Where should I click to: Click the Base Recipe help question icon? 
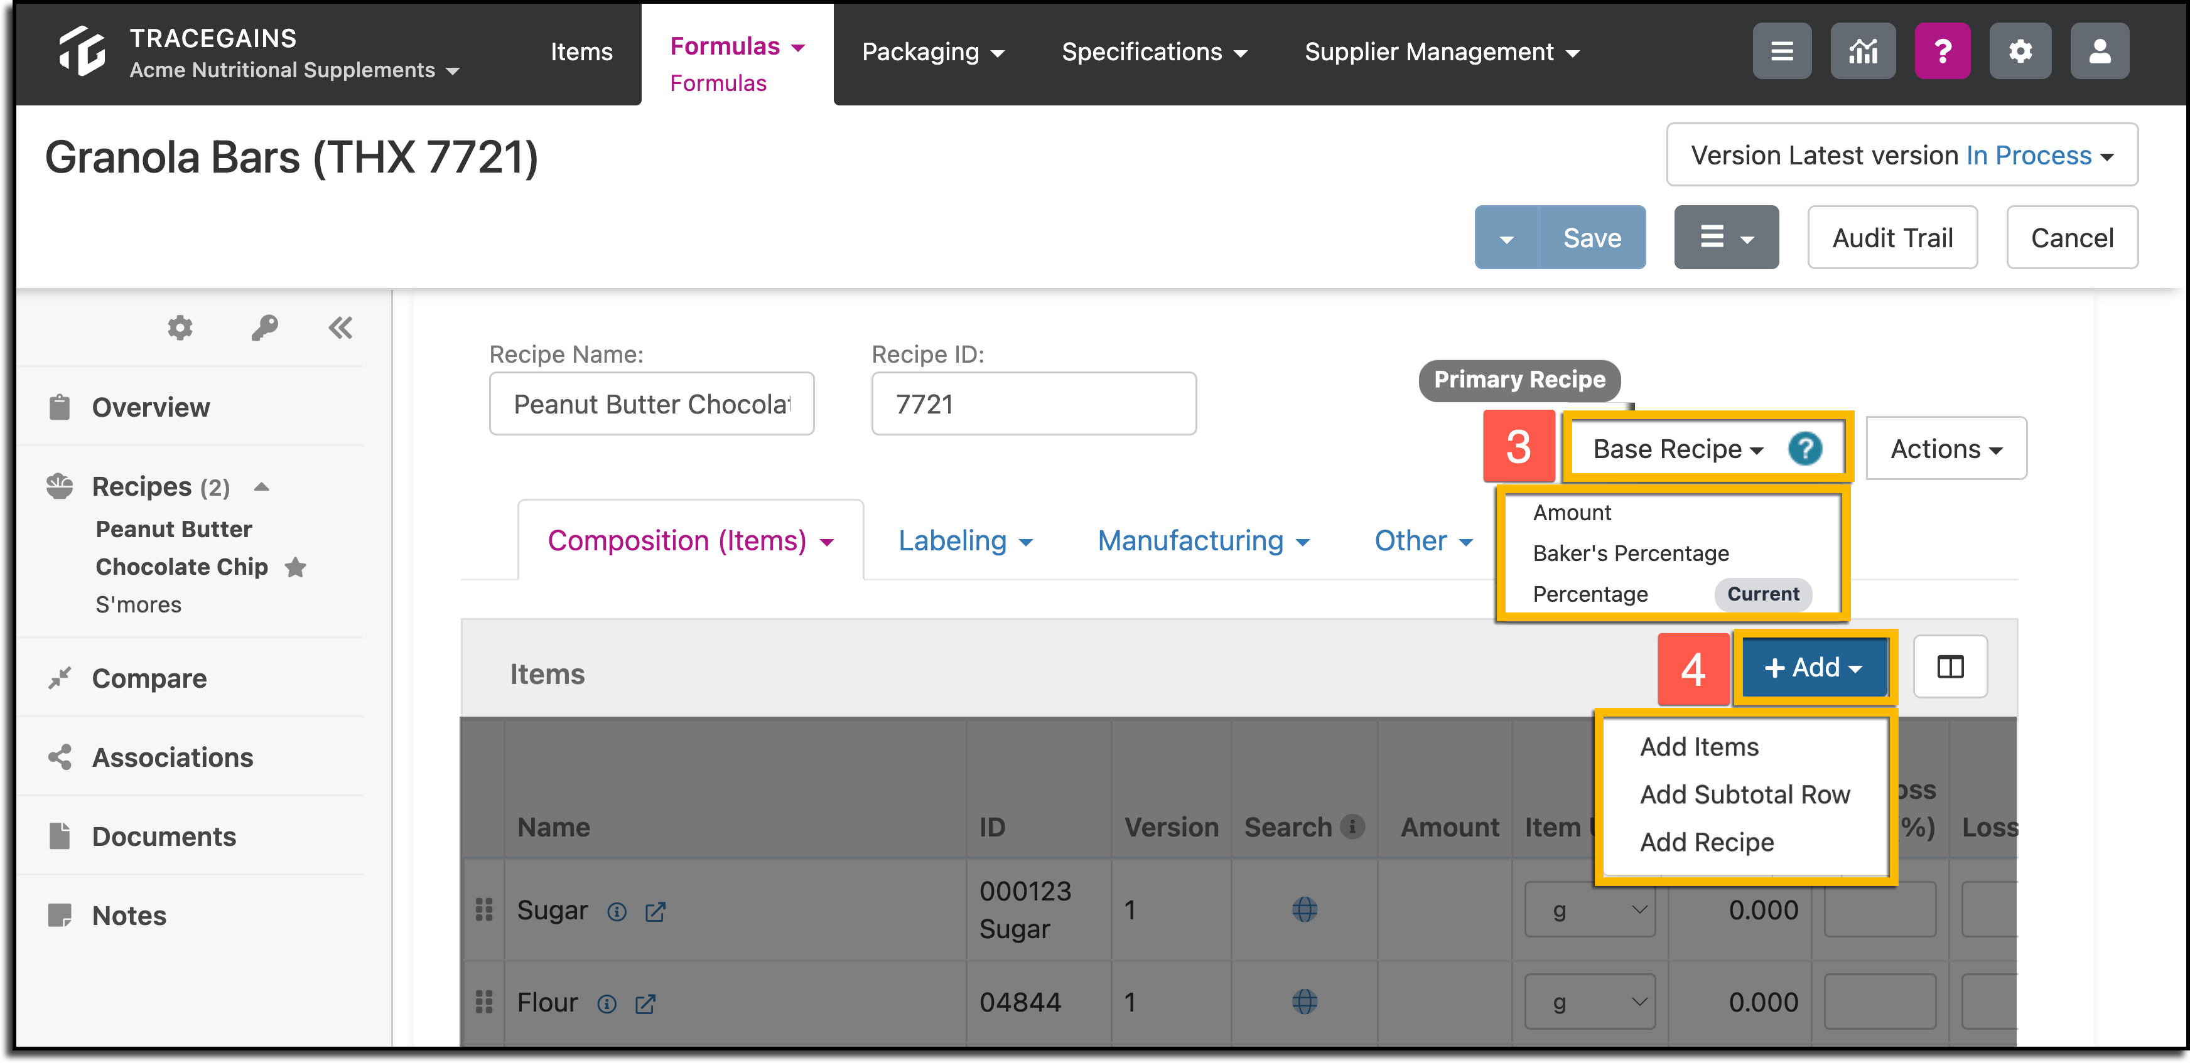click(1805, 449)
